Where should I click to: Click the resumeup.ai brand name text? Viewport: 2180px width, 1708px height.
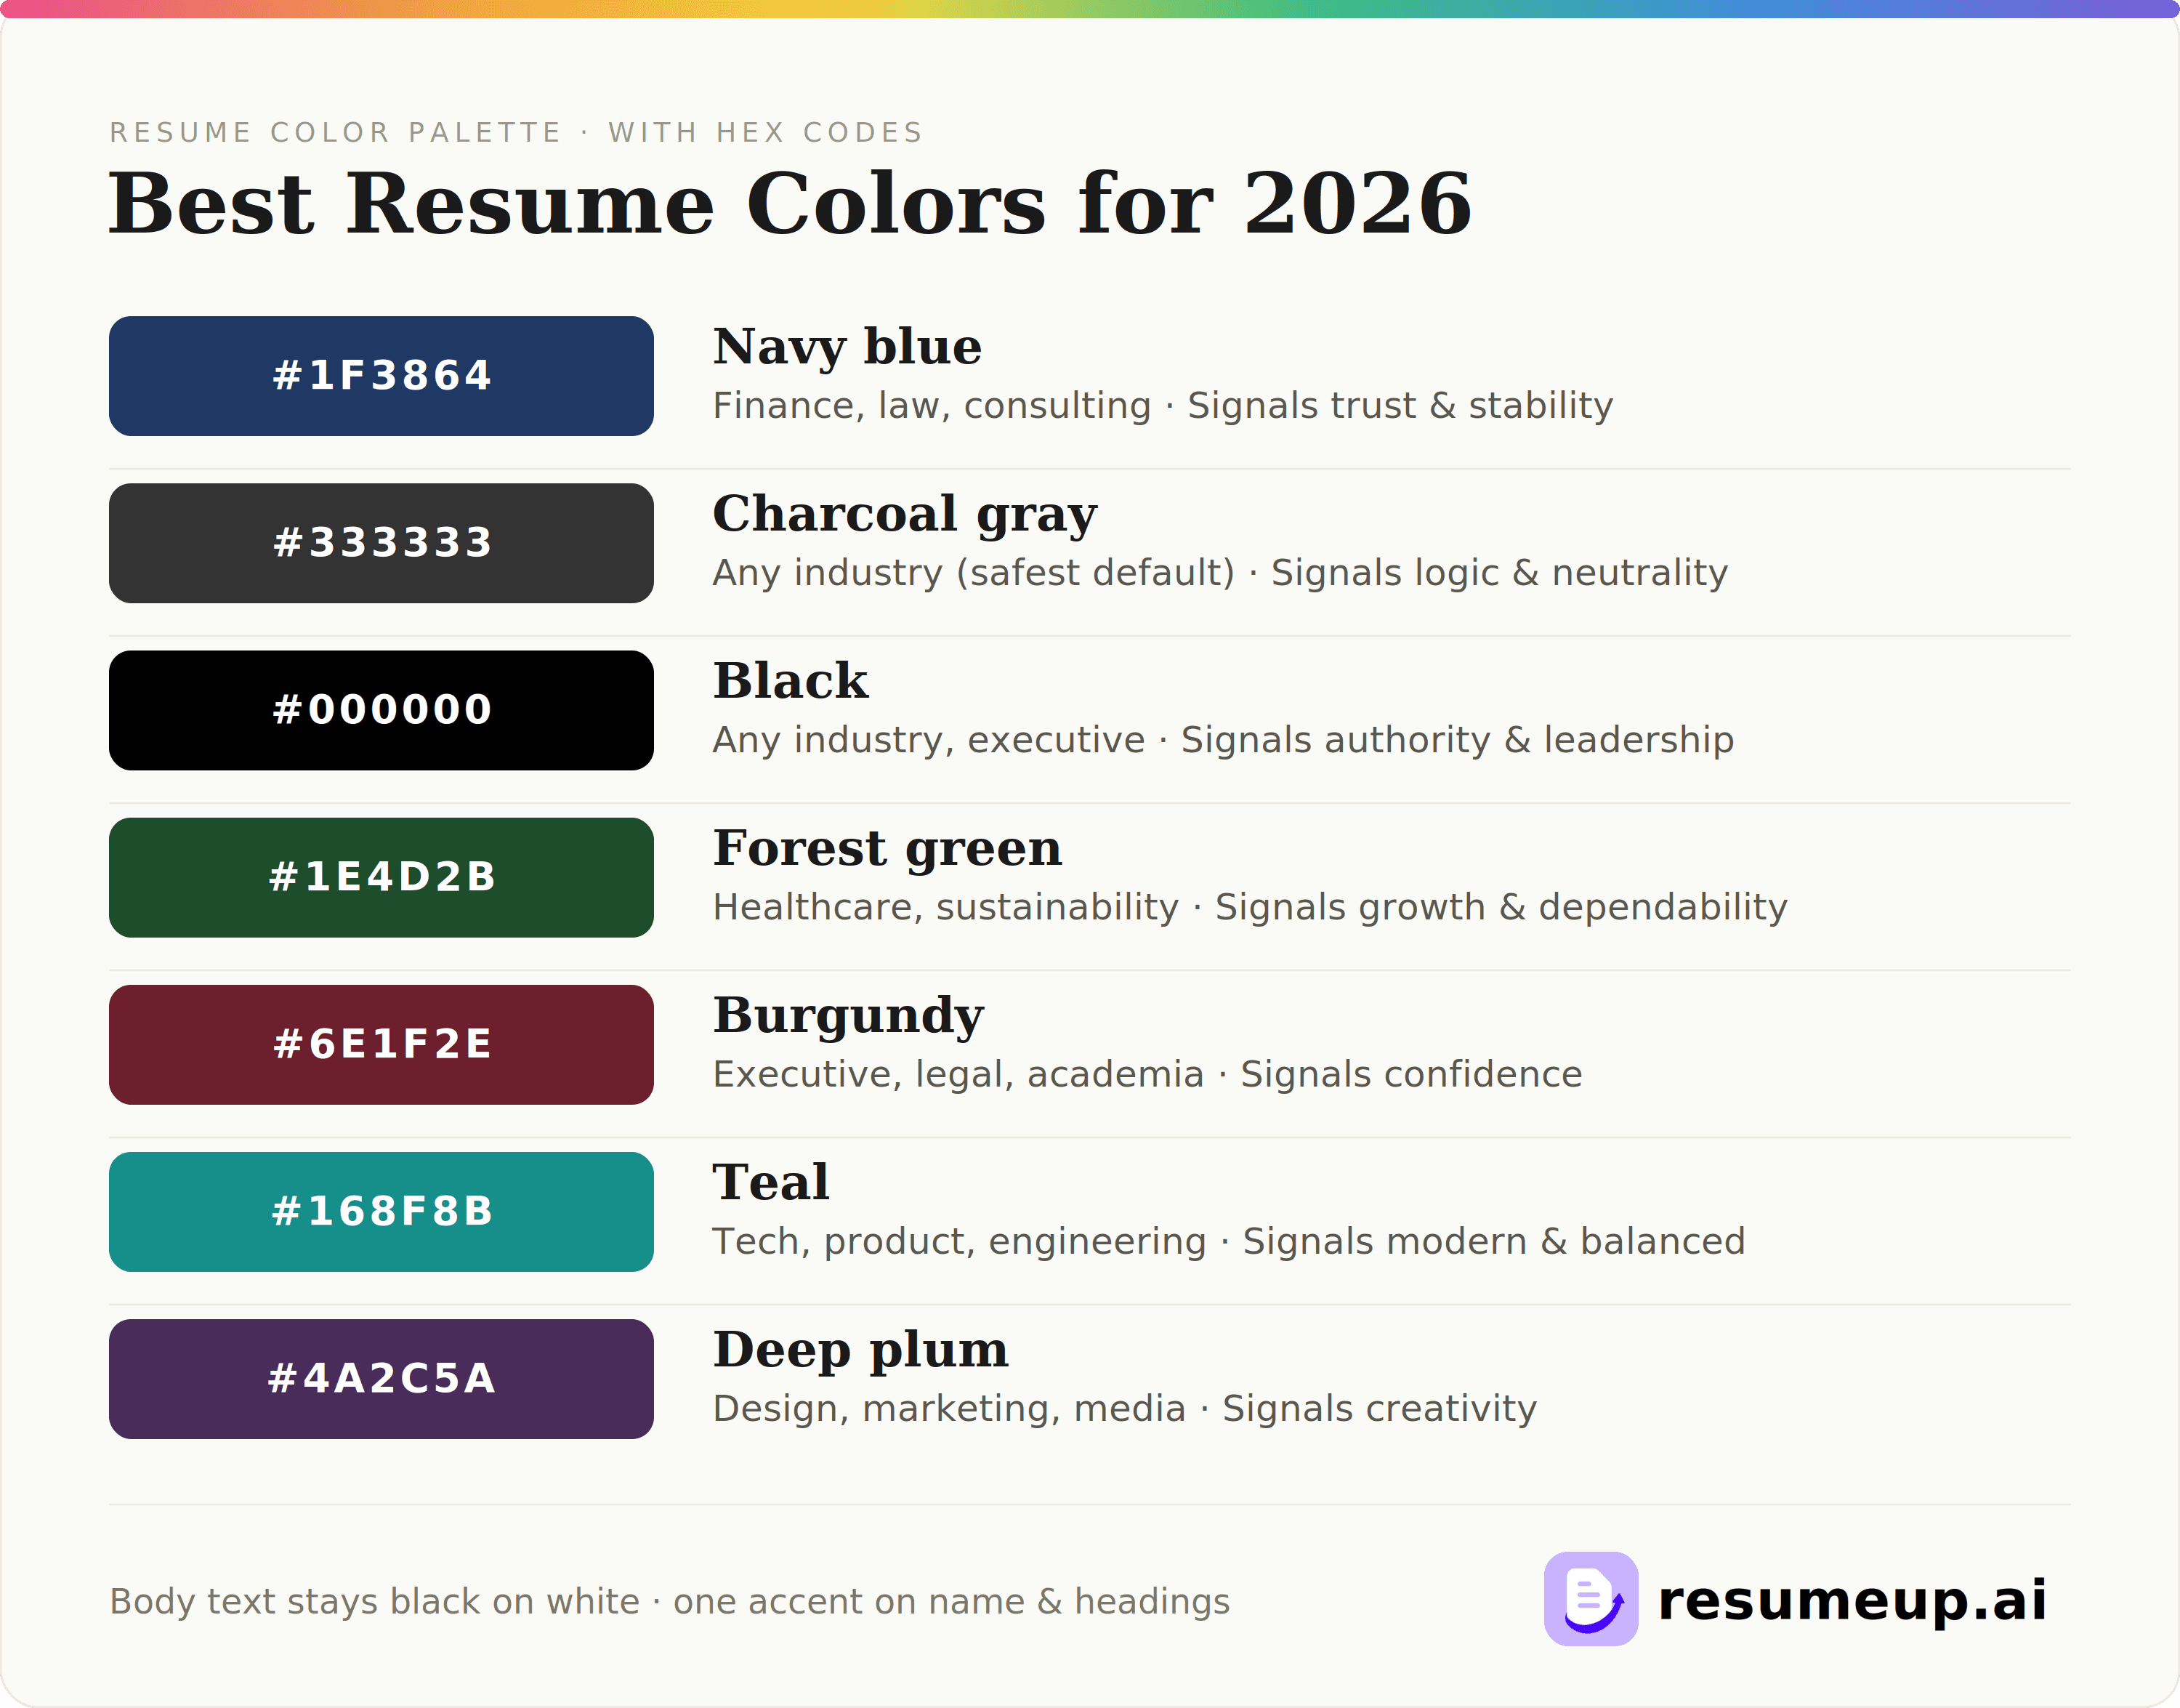[1852, 1601]
